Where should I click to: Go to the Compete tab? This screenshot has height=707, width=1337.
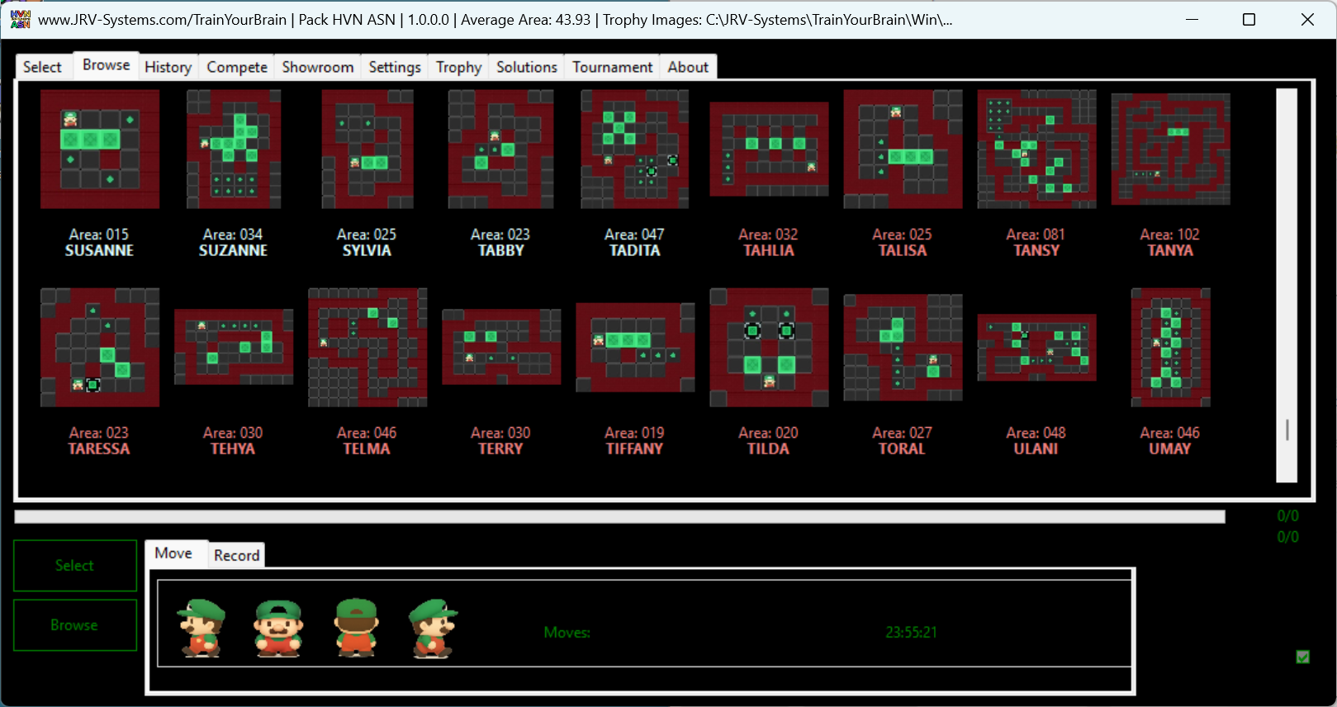pos(237,67)
